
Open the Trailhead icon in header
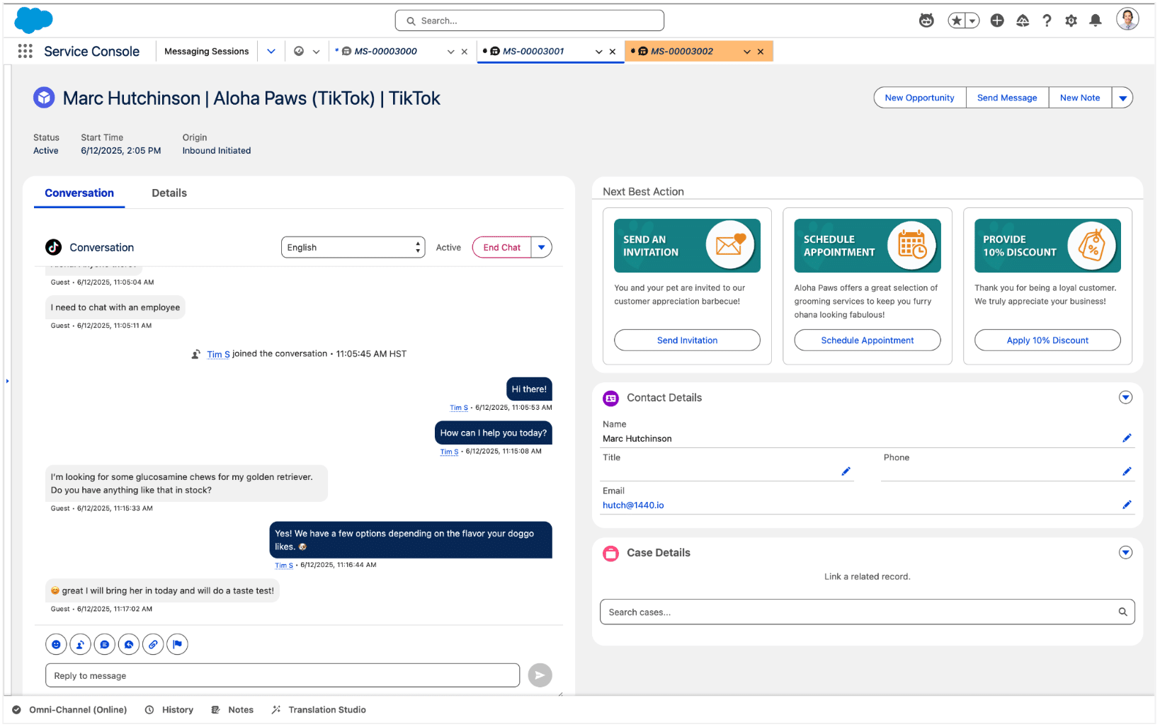click(1023, 21)
